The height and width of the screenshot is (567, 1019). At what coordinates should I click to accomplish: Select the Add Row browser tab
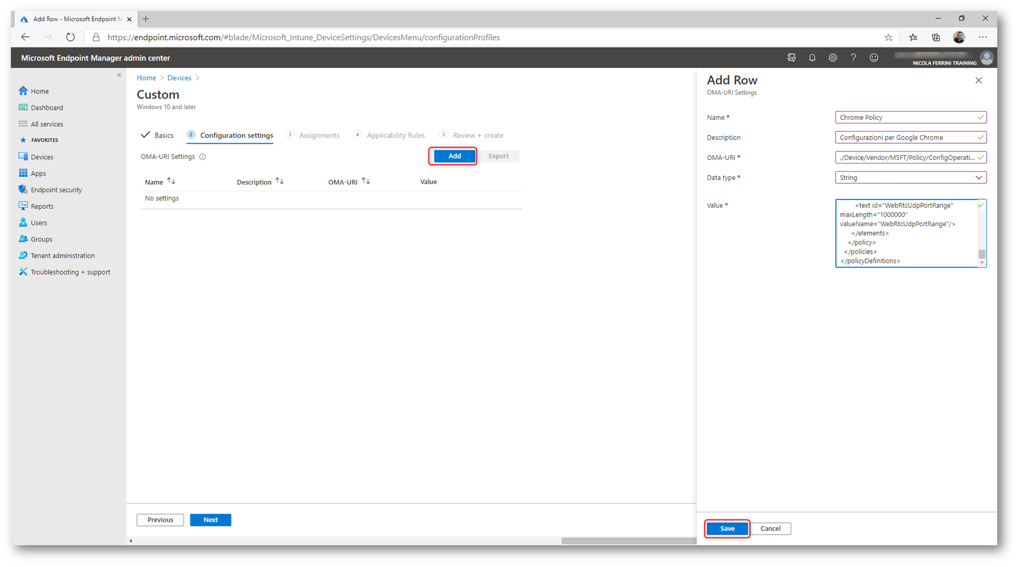(x=75, y=19)
